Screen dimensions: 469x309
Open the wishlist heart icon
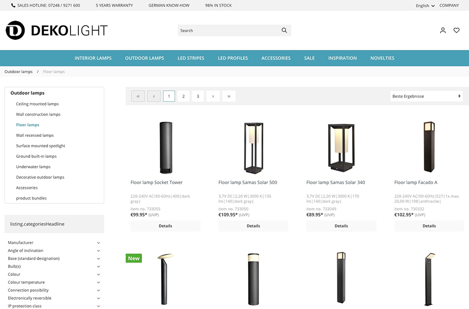coord(457,31)
